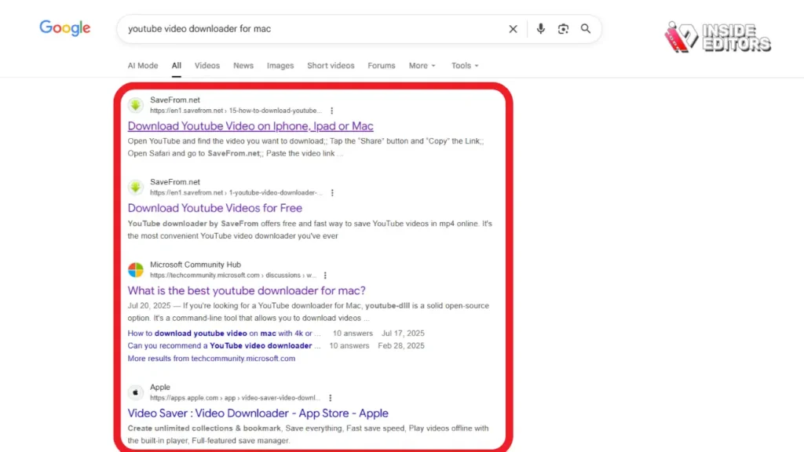Viewport: 804px width, 452px height.
Task: Select the All results tab
Action: pyautogui.click(x=177, y=66)
